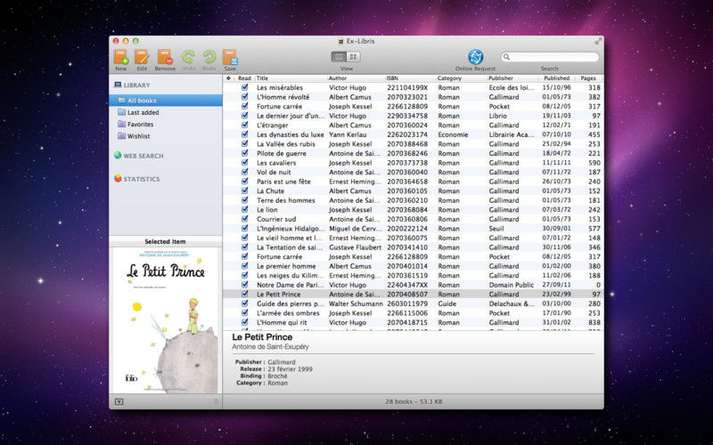Viewport: 713px width, 445px height.
Task: Select the Le lion book title
Action: click(x=266, y=210)
